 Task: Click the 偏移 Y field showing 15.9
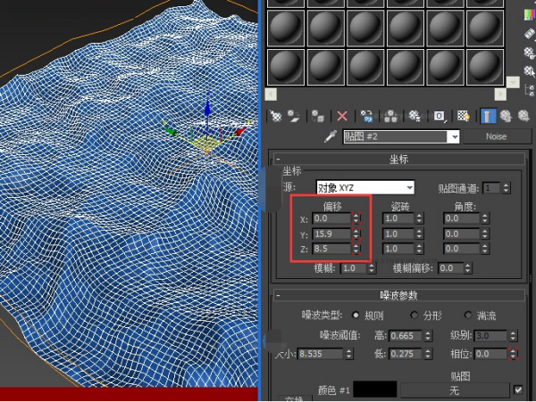click(x=331, y=234)
